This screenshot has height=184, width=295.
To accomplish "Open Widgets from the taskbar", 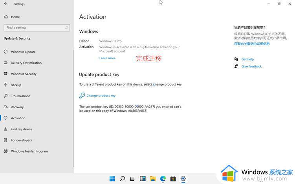I will 143,179.
